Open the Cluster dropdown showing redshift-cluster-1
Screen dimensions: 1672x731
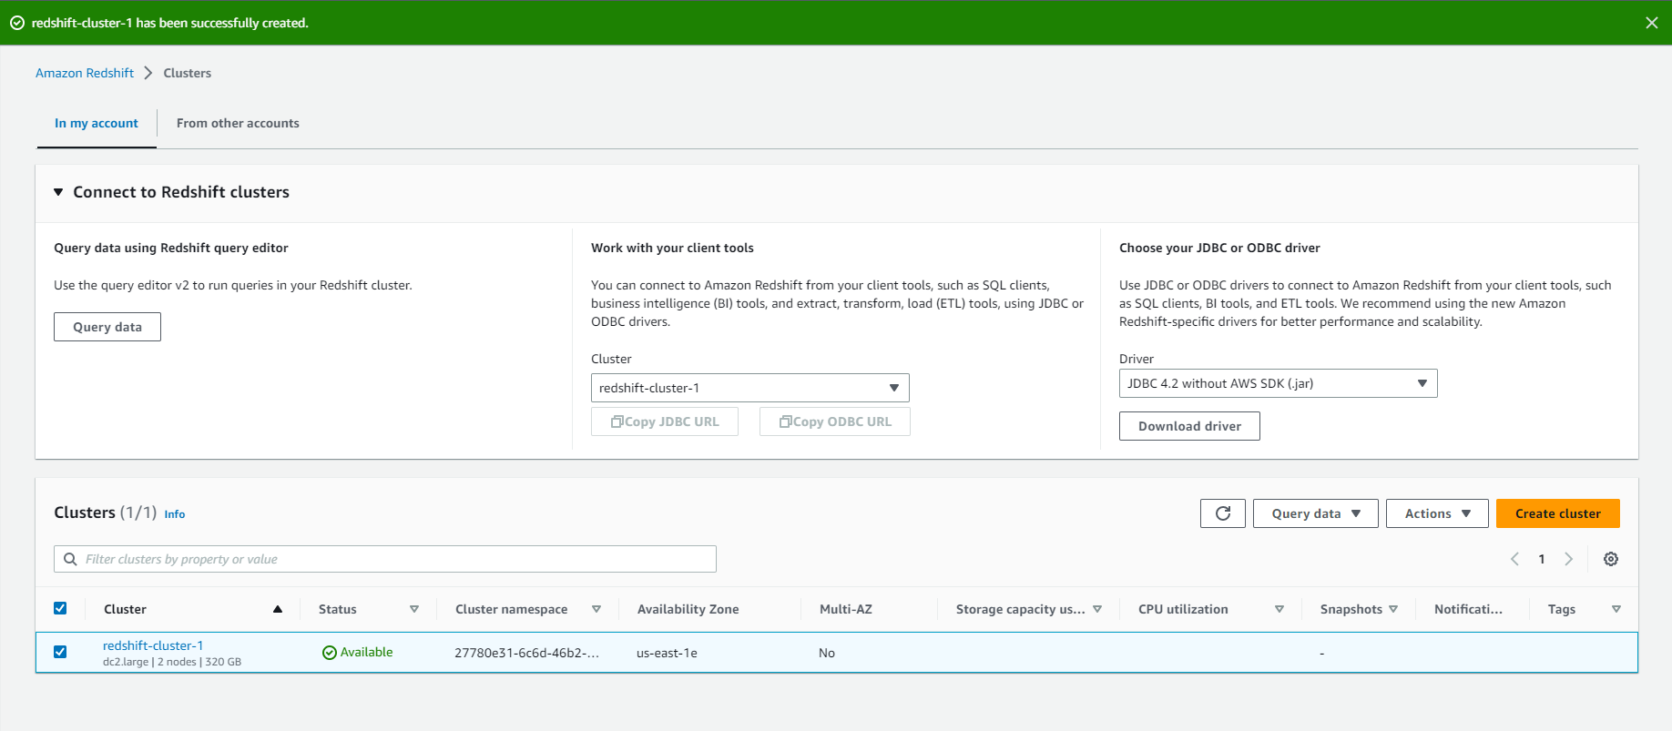click(x=749, y=388)
